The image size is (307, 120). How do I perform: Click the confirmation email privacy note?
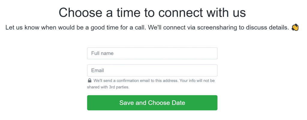click(151, 84)
